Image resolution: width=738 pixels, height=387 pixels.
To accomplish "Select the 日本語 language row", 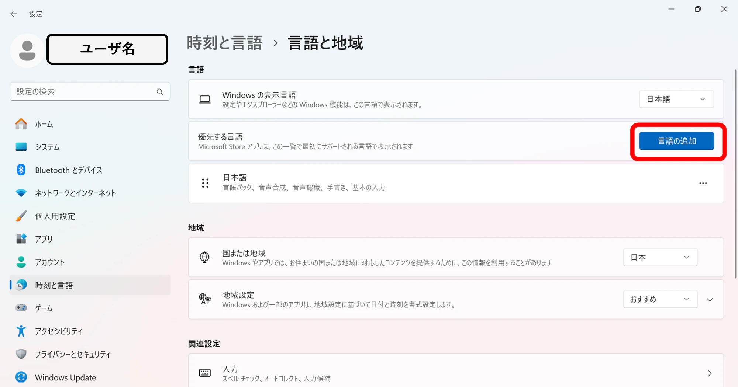I will 456,183.
